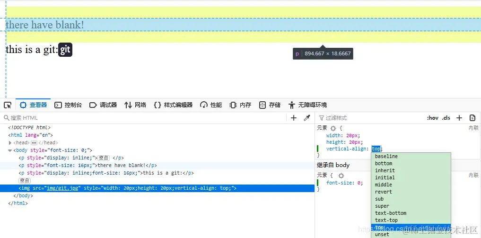
Task: Select the 'this is a git:' p node
Action: point(157,173)
